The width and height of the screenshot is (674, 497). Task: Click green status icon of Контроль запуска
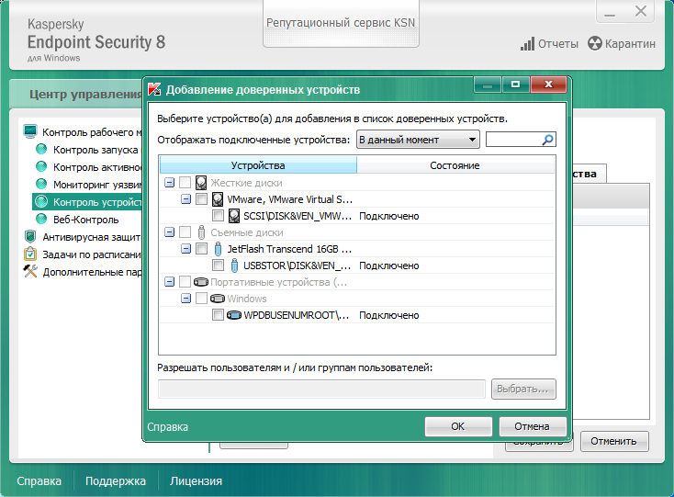coord(41,149)
